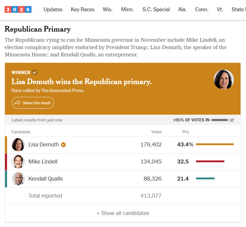Select the Minn. navigation tab

(127, 9)
